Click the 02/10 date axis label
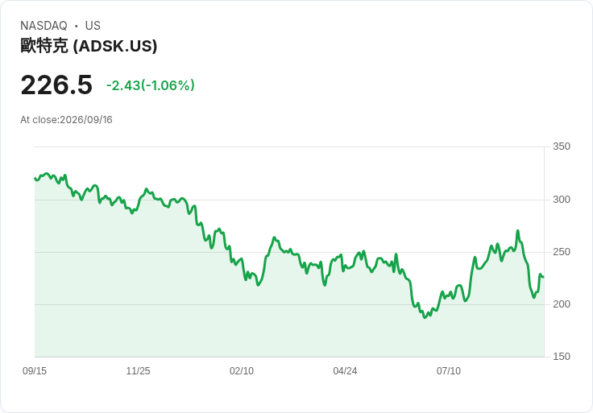The width and height of the screenshot is (593, 413). [241, 370]
